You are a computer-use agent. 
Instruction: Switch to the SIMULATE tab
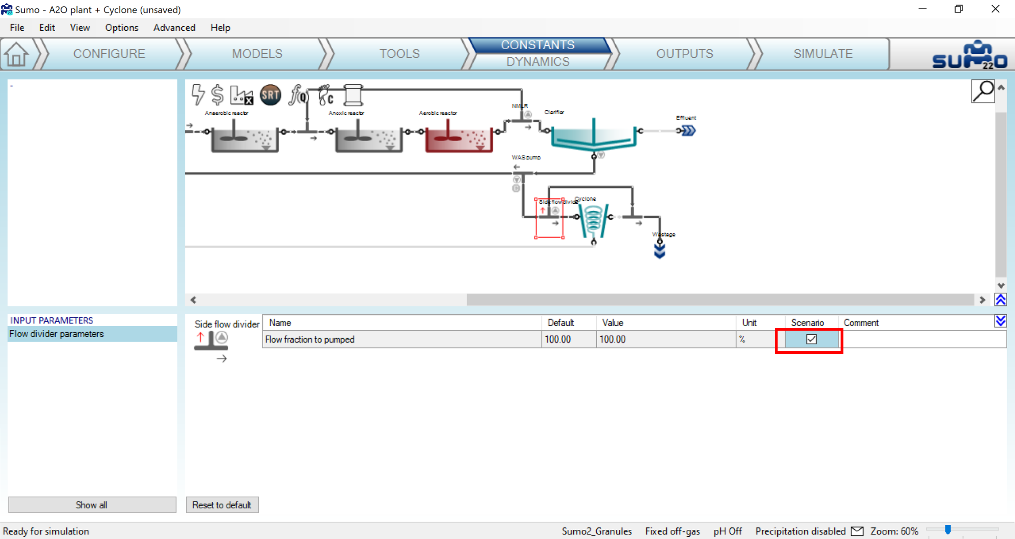point(823,54)
